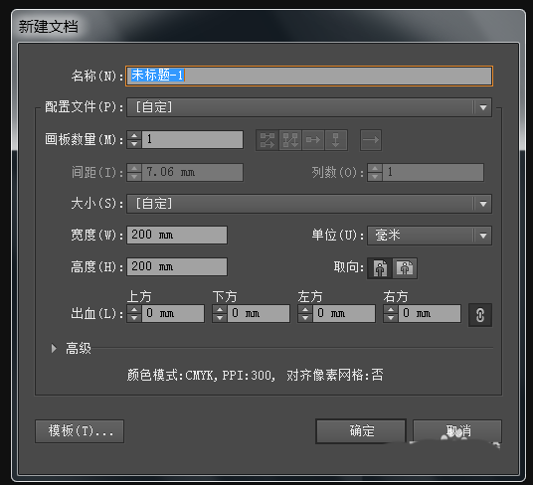Decrease artboard count with down stepper
The image size is (533, 485).
134,144
